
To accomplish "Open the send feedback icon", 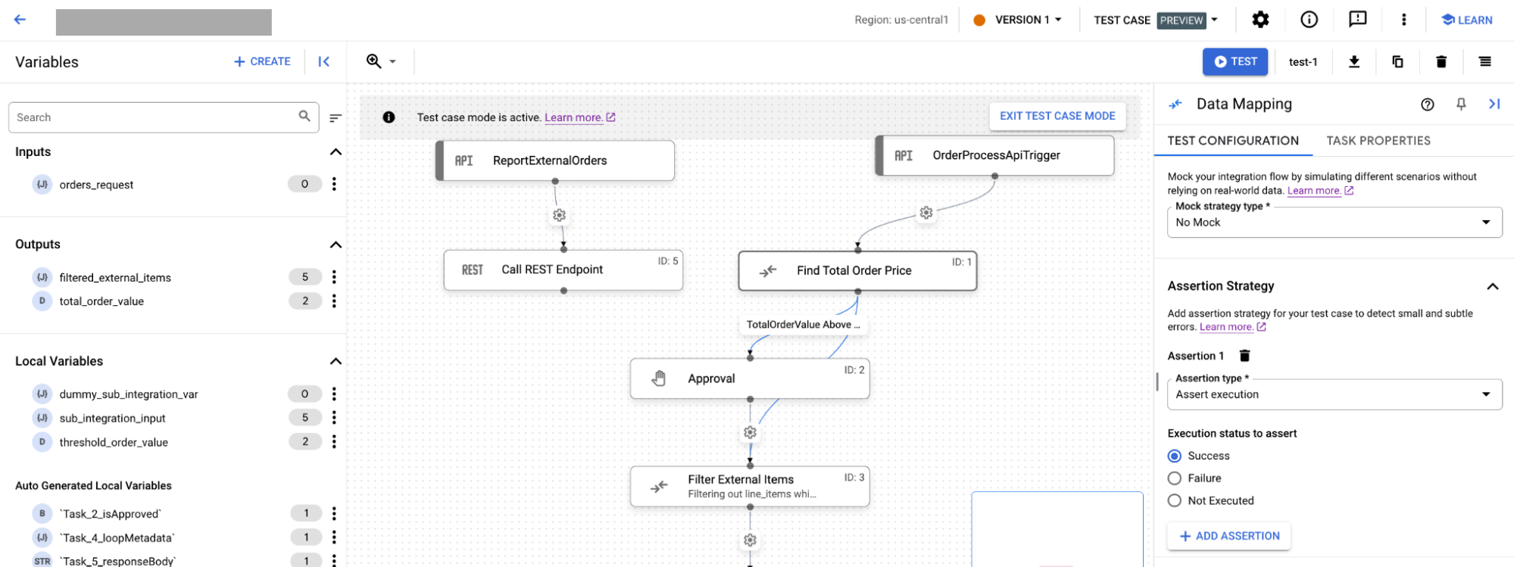I will pyautogui.click(x=1357, y=20).
